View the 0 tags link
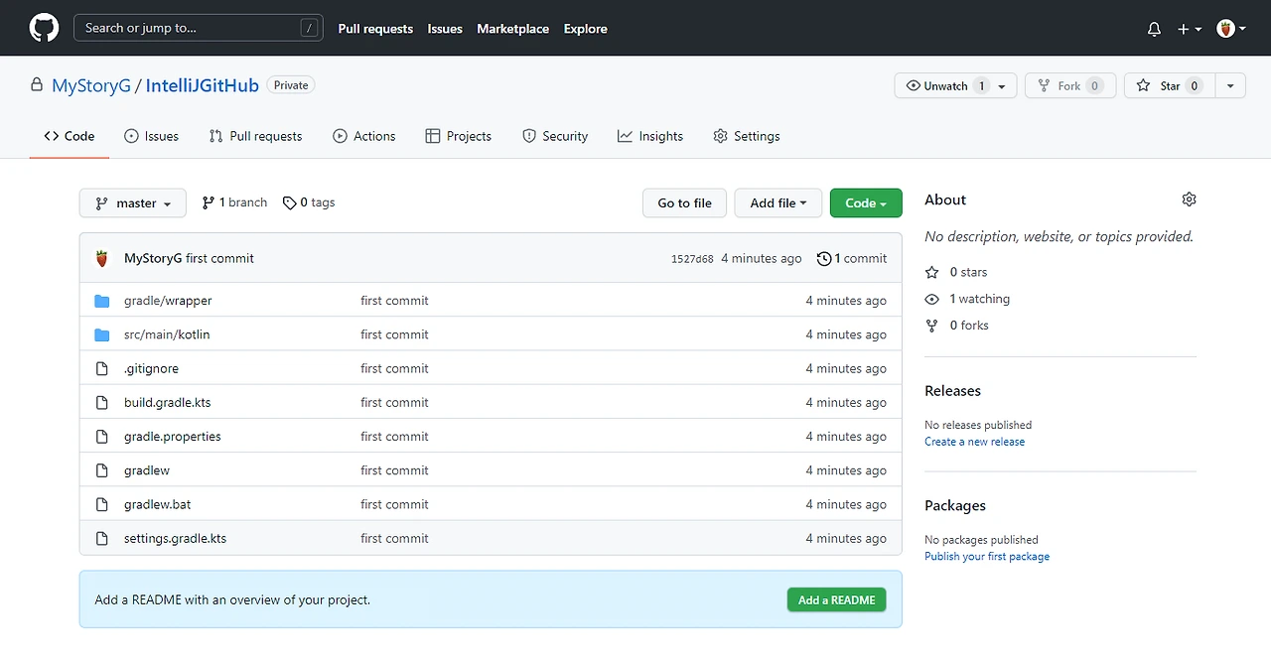The width and height of the screenshot is (1271, 662). pyautogui.click(x=309, y=202)
